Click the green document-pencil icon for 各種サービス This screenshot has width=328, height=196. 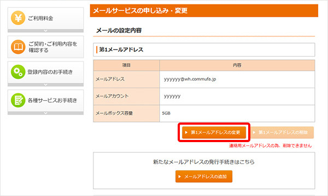[x=18, y=100]
